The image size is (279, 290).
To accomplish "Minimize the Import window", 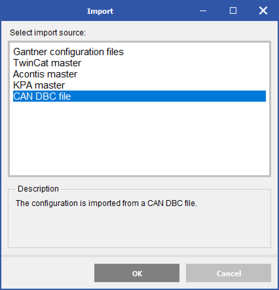I will point(203,10).
